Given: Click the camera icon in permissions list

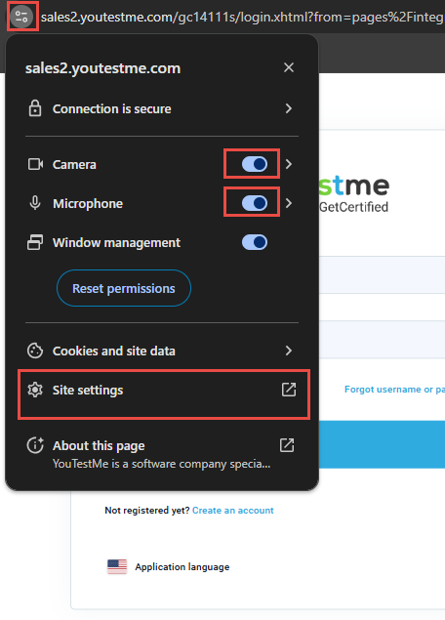Looking at the screenshot, I should 35,164.
